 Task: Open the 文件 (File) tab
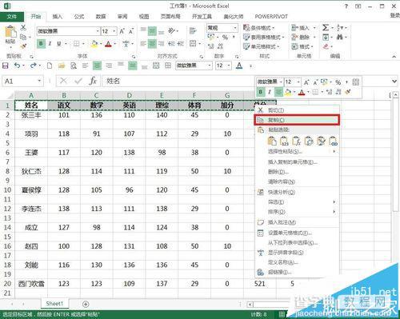coord(12,17)
